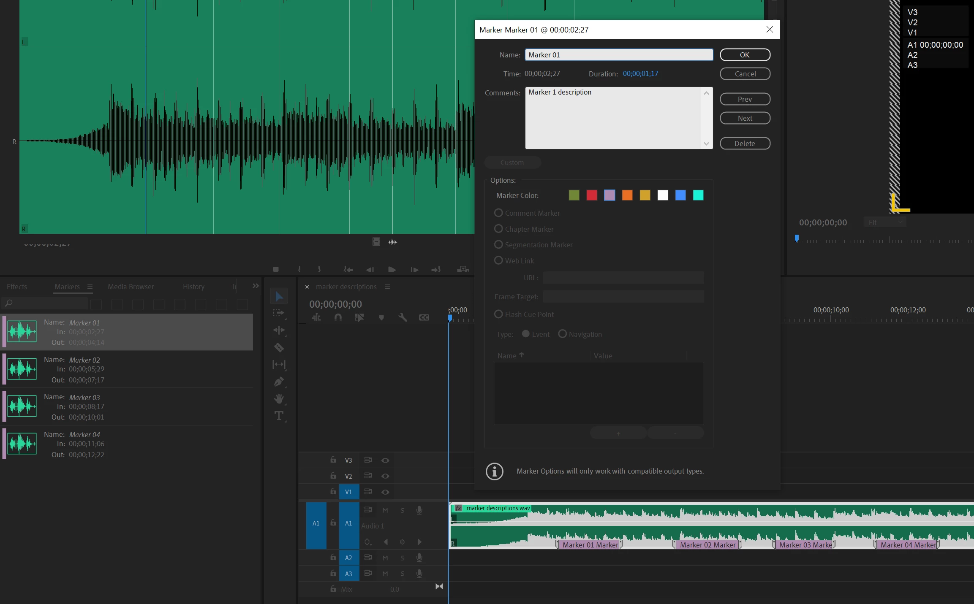The width and height of the screenshot is (974, 604).
Task: Select the Razor tool
Action: [279, 347]
